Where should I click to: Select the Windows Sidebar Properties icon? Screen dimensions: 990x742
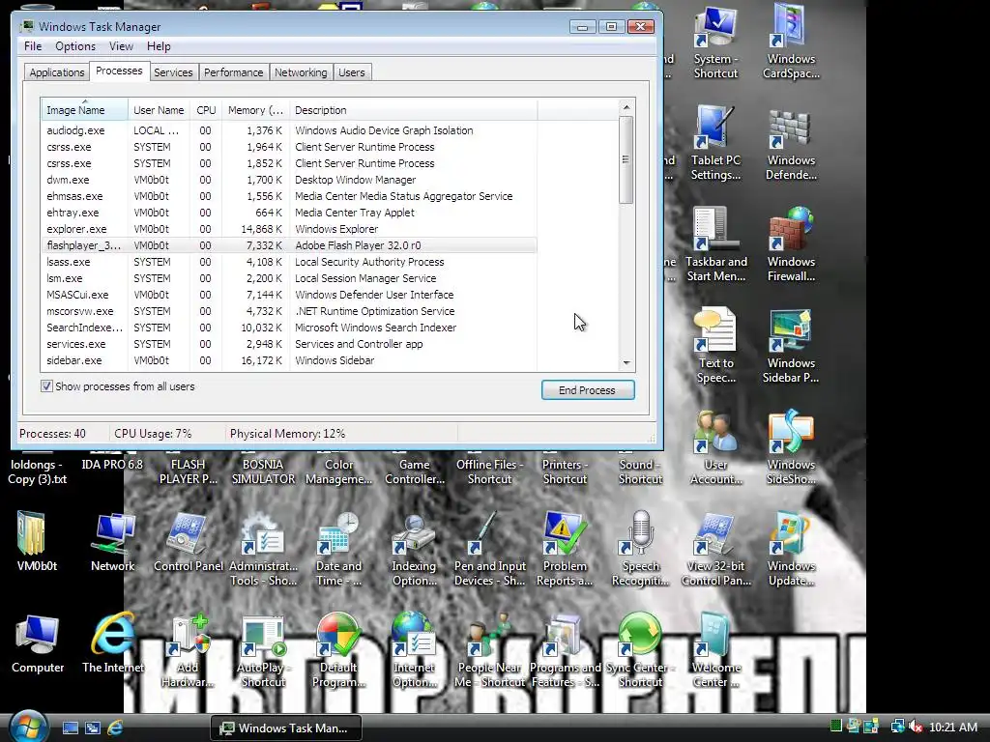pos(791,346)
